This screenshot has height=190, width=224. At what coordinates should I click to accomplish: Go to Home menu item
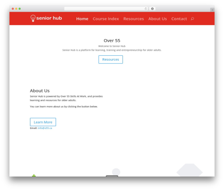coord(82,19)
